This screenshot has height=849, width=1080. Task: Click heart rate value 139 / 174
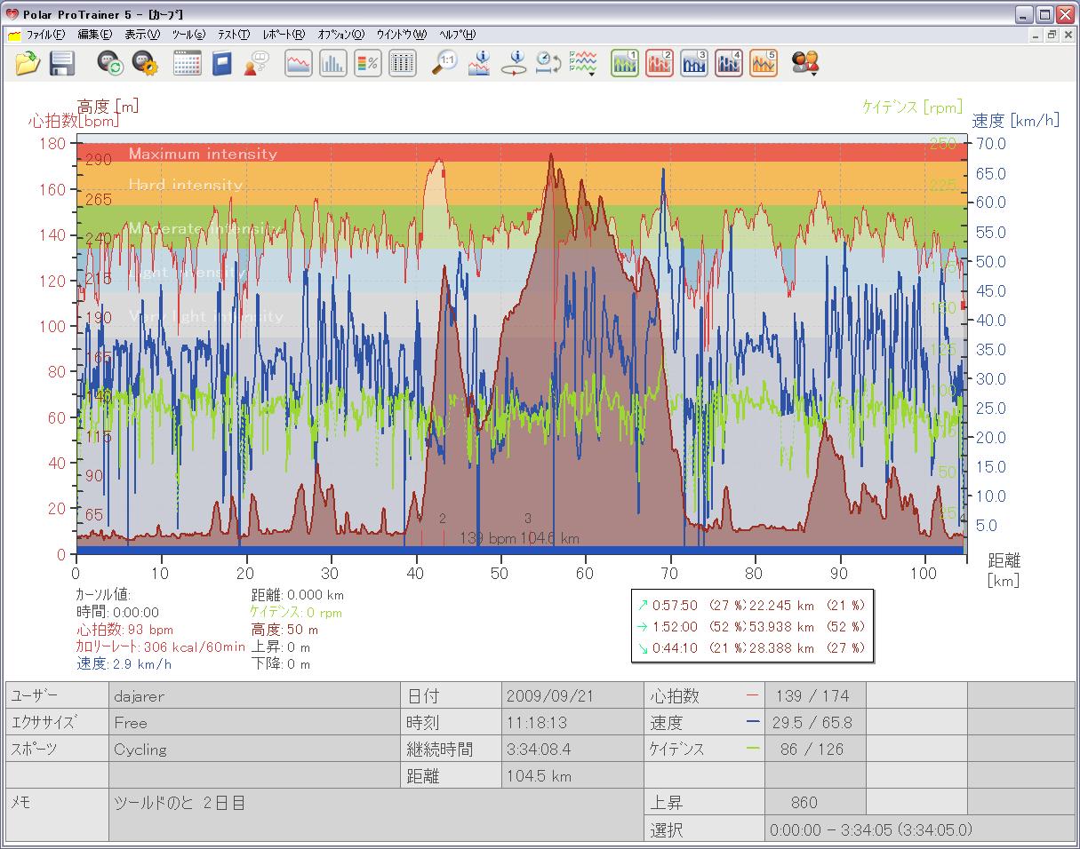pyautogui.click(x=815, y=695)
